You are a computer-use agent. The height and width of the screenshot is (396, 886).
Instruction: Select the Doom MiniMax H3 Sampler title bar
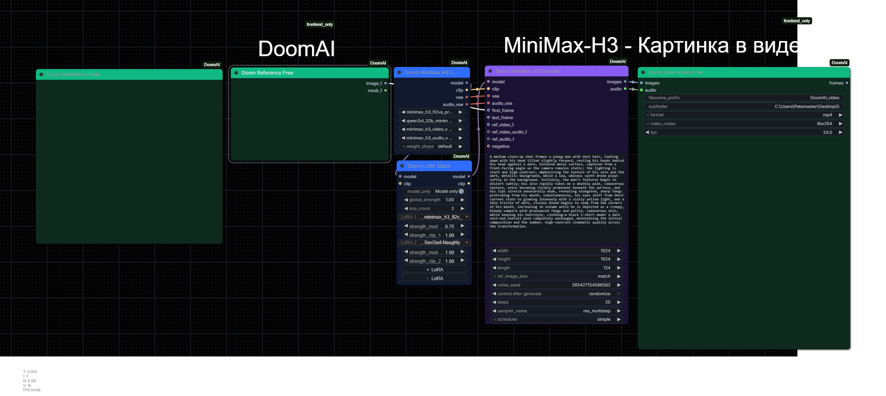click(556, 71)
